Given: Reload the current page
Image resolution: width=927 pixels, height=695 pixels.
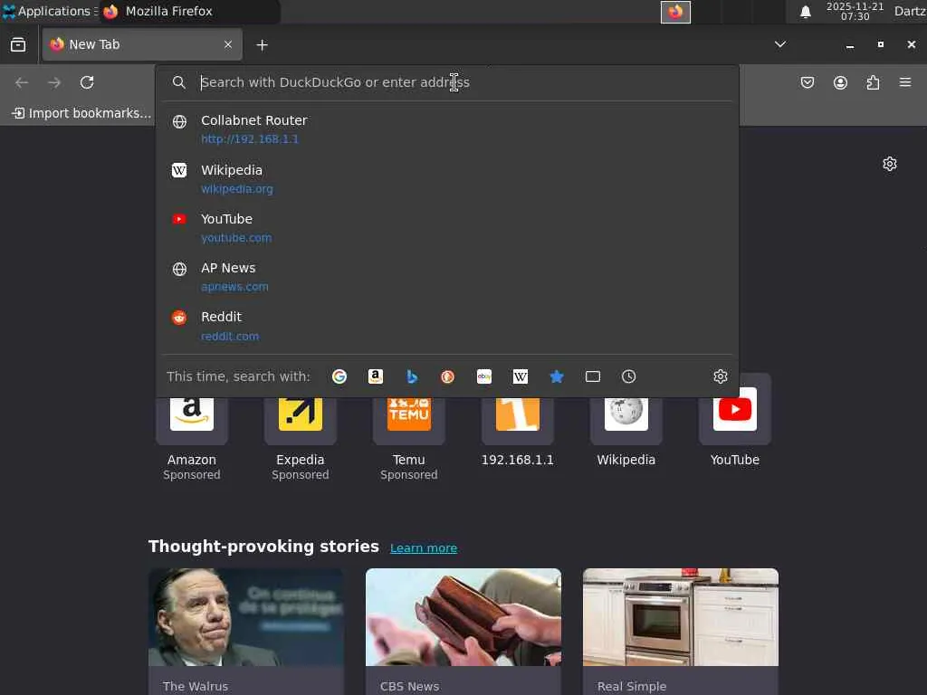Looking at the screenshot, I should 87,82.
